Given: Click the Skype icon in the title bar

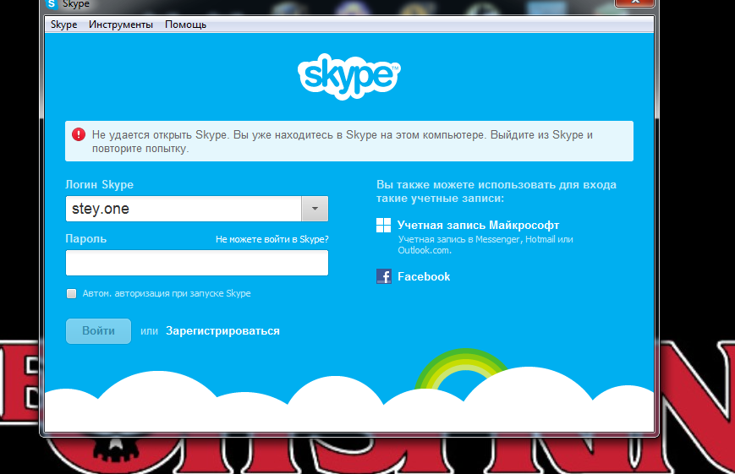Looking at the screenshot, I should [x=52, y=4].
